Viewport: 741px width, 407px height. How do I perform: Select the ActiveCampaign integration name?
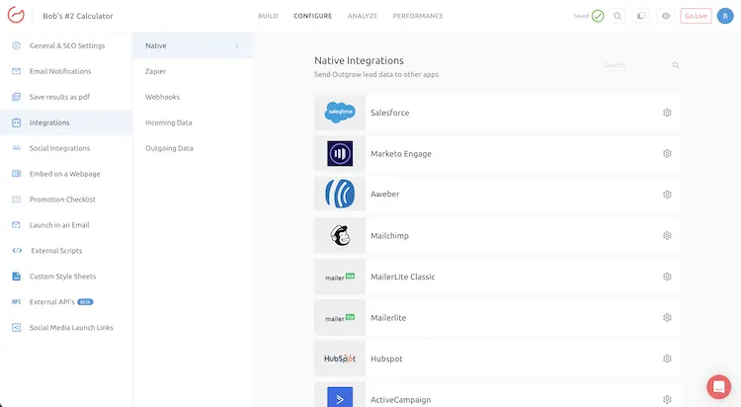click(401, 400)
